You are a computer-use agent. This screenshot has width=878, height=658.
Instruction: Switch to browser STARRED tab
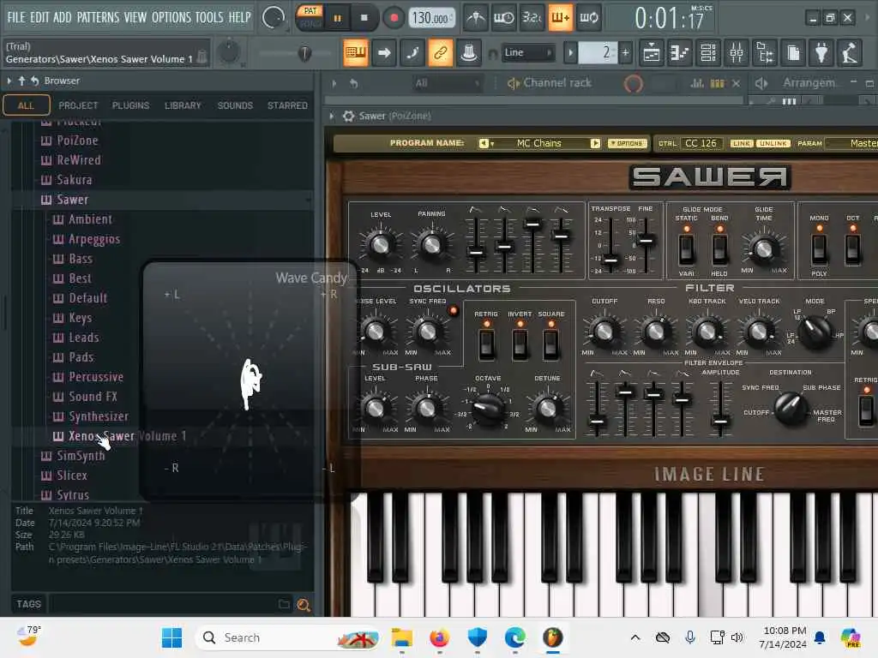tap(287, 105)
